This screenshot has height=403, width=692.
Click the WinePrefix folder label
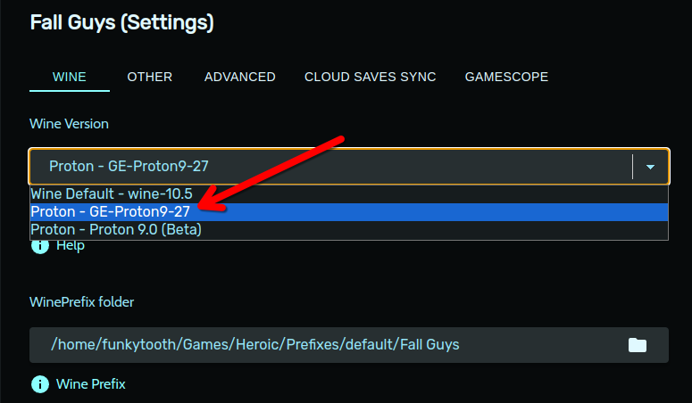[x=82, y=302]
